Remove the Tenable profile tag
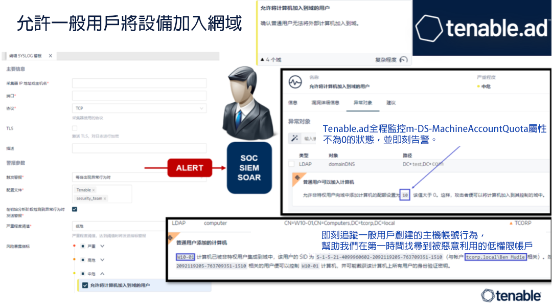The image size is (552, 308). point(94,190)
